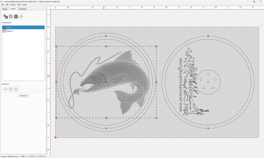Click the fish selection's right-middle edge handle
Screen dimensions: 264x158
click(x=156, y=82)
